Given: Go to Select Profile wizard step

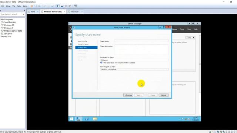Looking at the screenshot, I should (82, 41).
